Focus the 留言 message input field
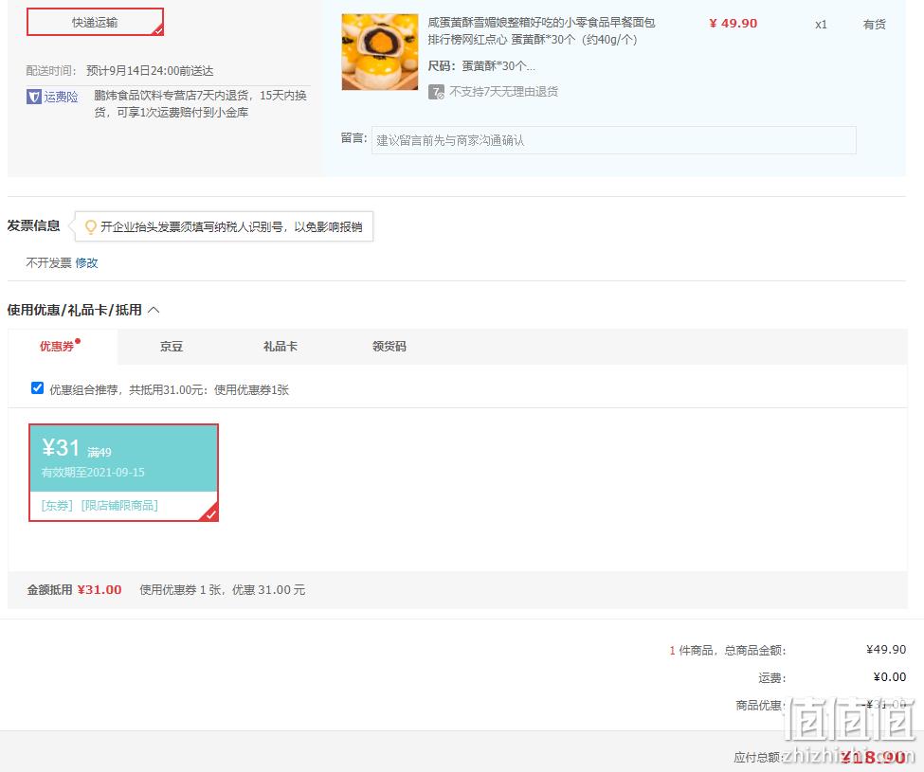The image size is (924, 772). [613, 140]
